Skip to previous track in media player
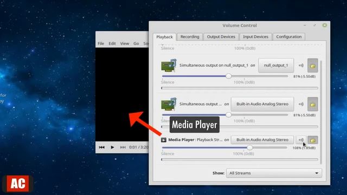This screenshot has height=195, width=347. [x=102, y=147]
